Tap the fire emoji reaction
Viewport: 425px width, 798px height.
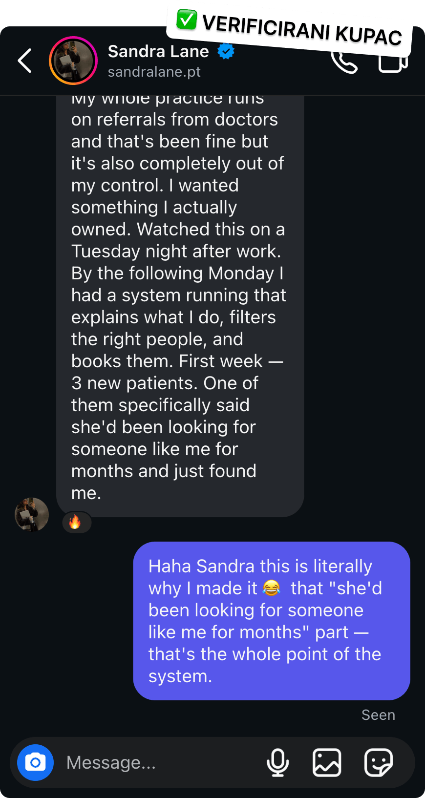coord(75,522)
